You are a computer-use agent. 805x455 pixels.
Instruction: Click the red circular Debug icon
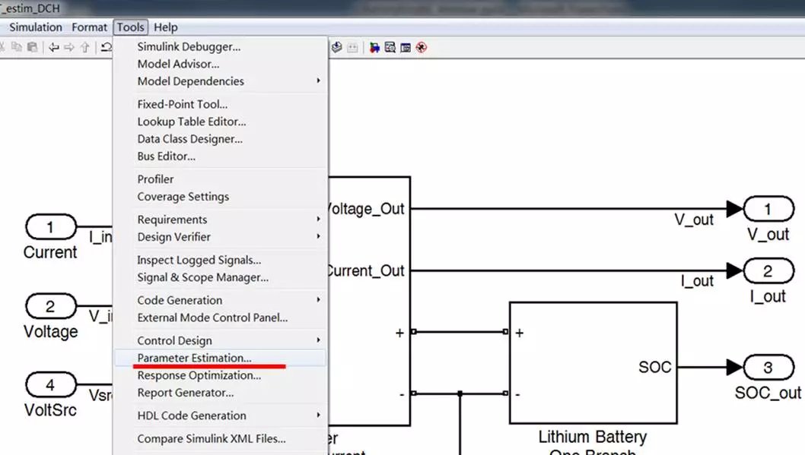click(x=422, y=47)
